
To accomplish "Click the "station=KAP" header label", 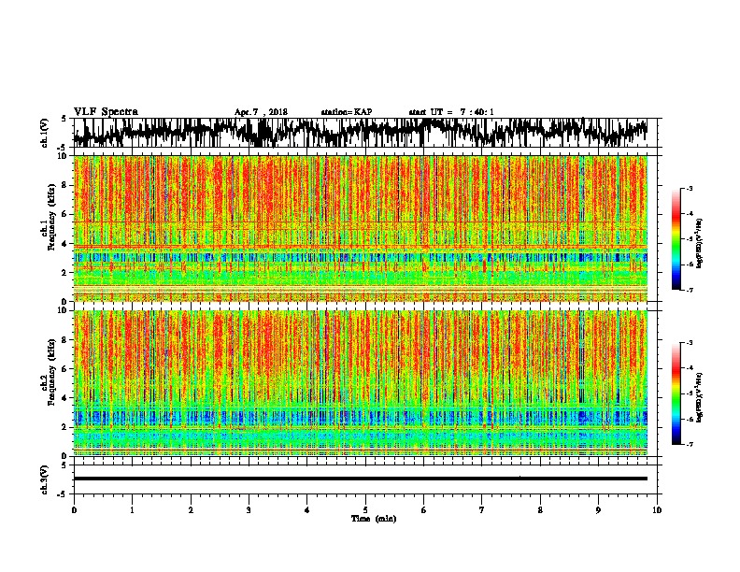I will tap(347, 112).
